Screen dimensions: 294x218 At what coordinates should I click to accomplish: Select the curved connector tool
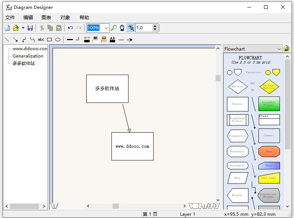click(x=32, y=39)
